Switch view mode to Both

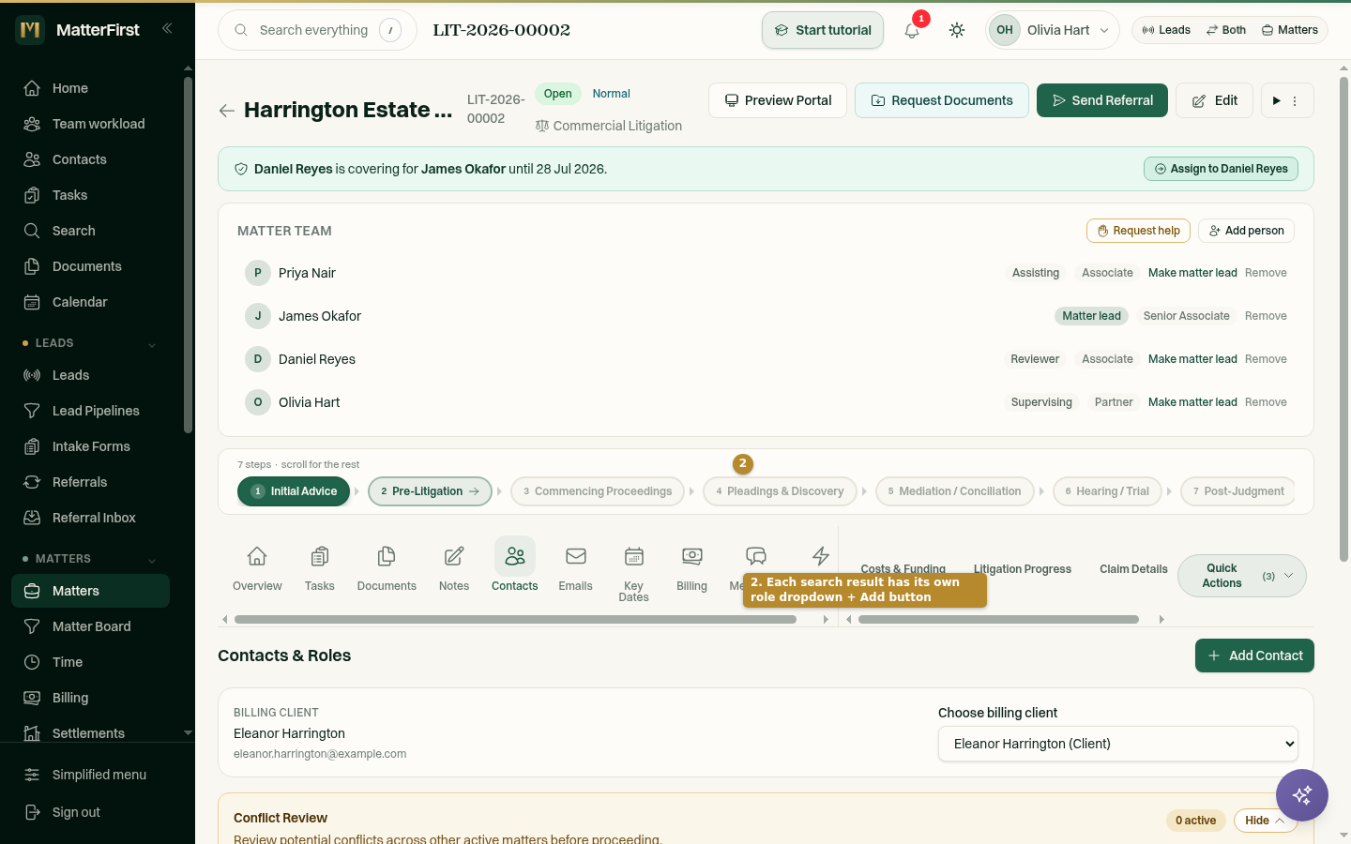[x=1226, y=30]
